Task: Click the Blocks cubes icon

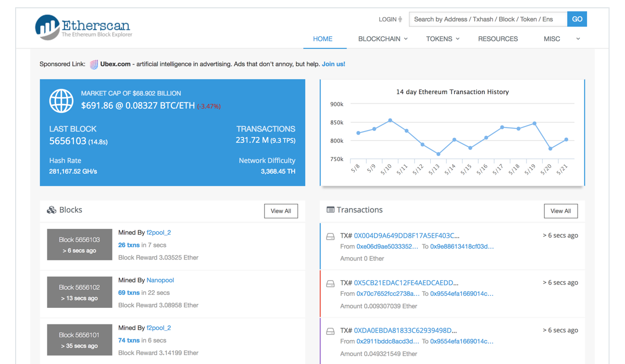Action: [x=52, y=210]
